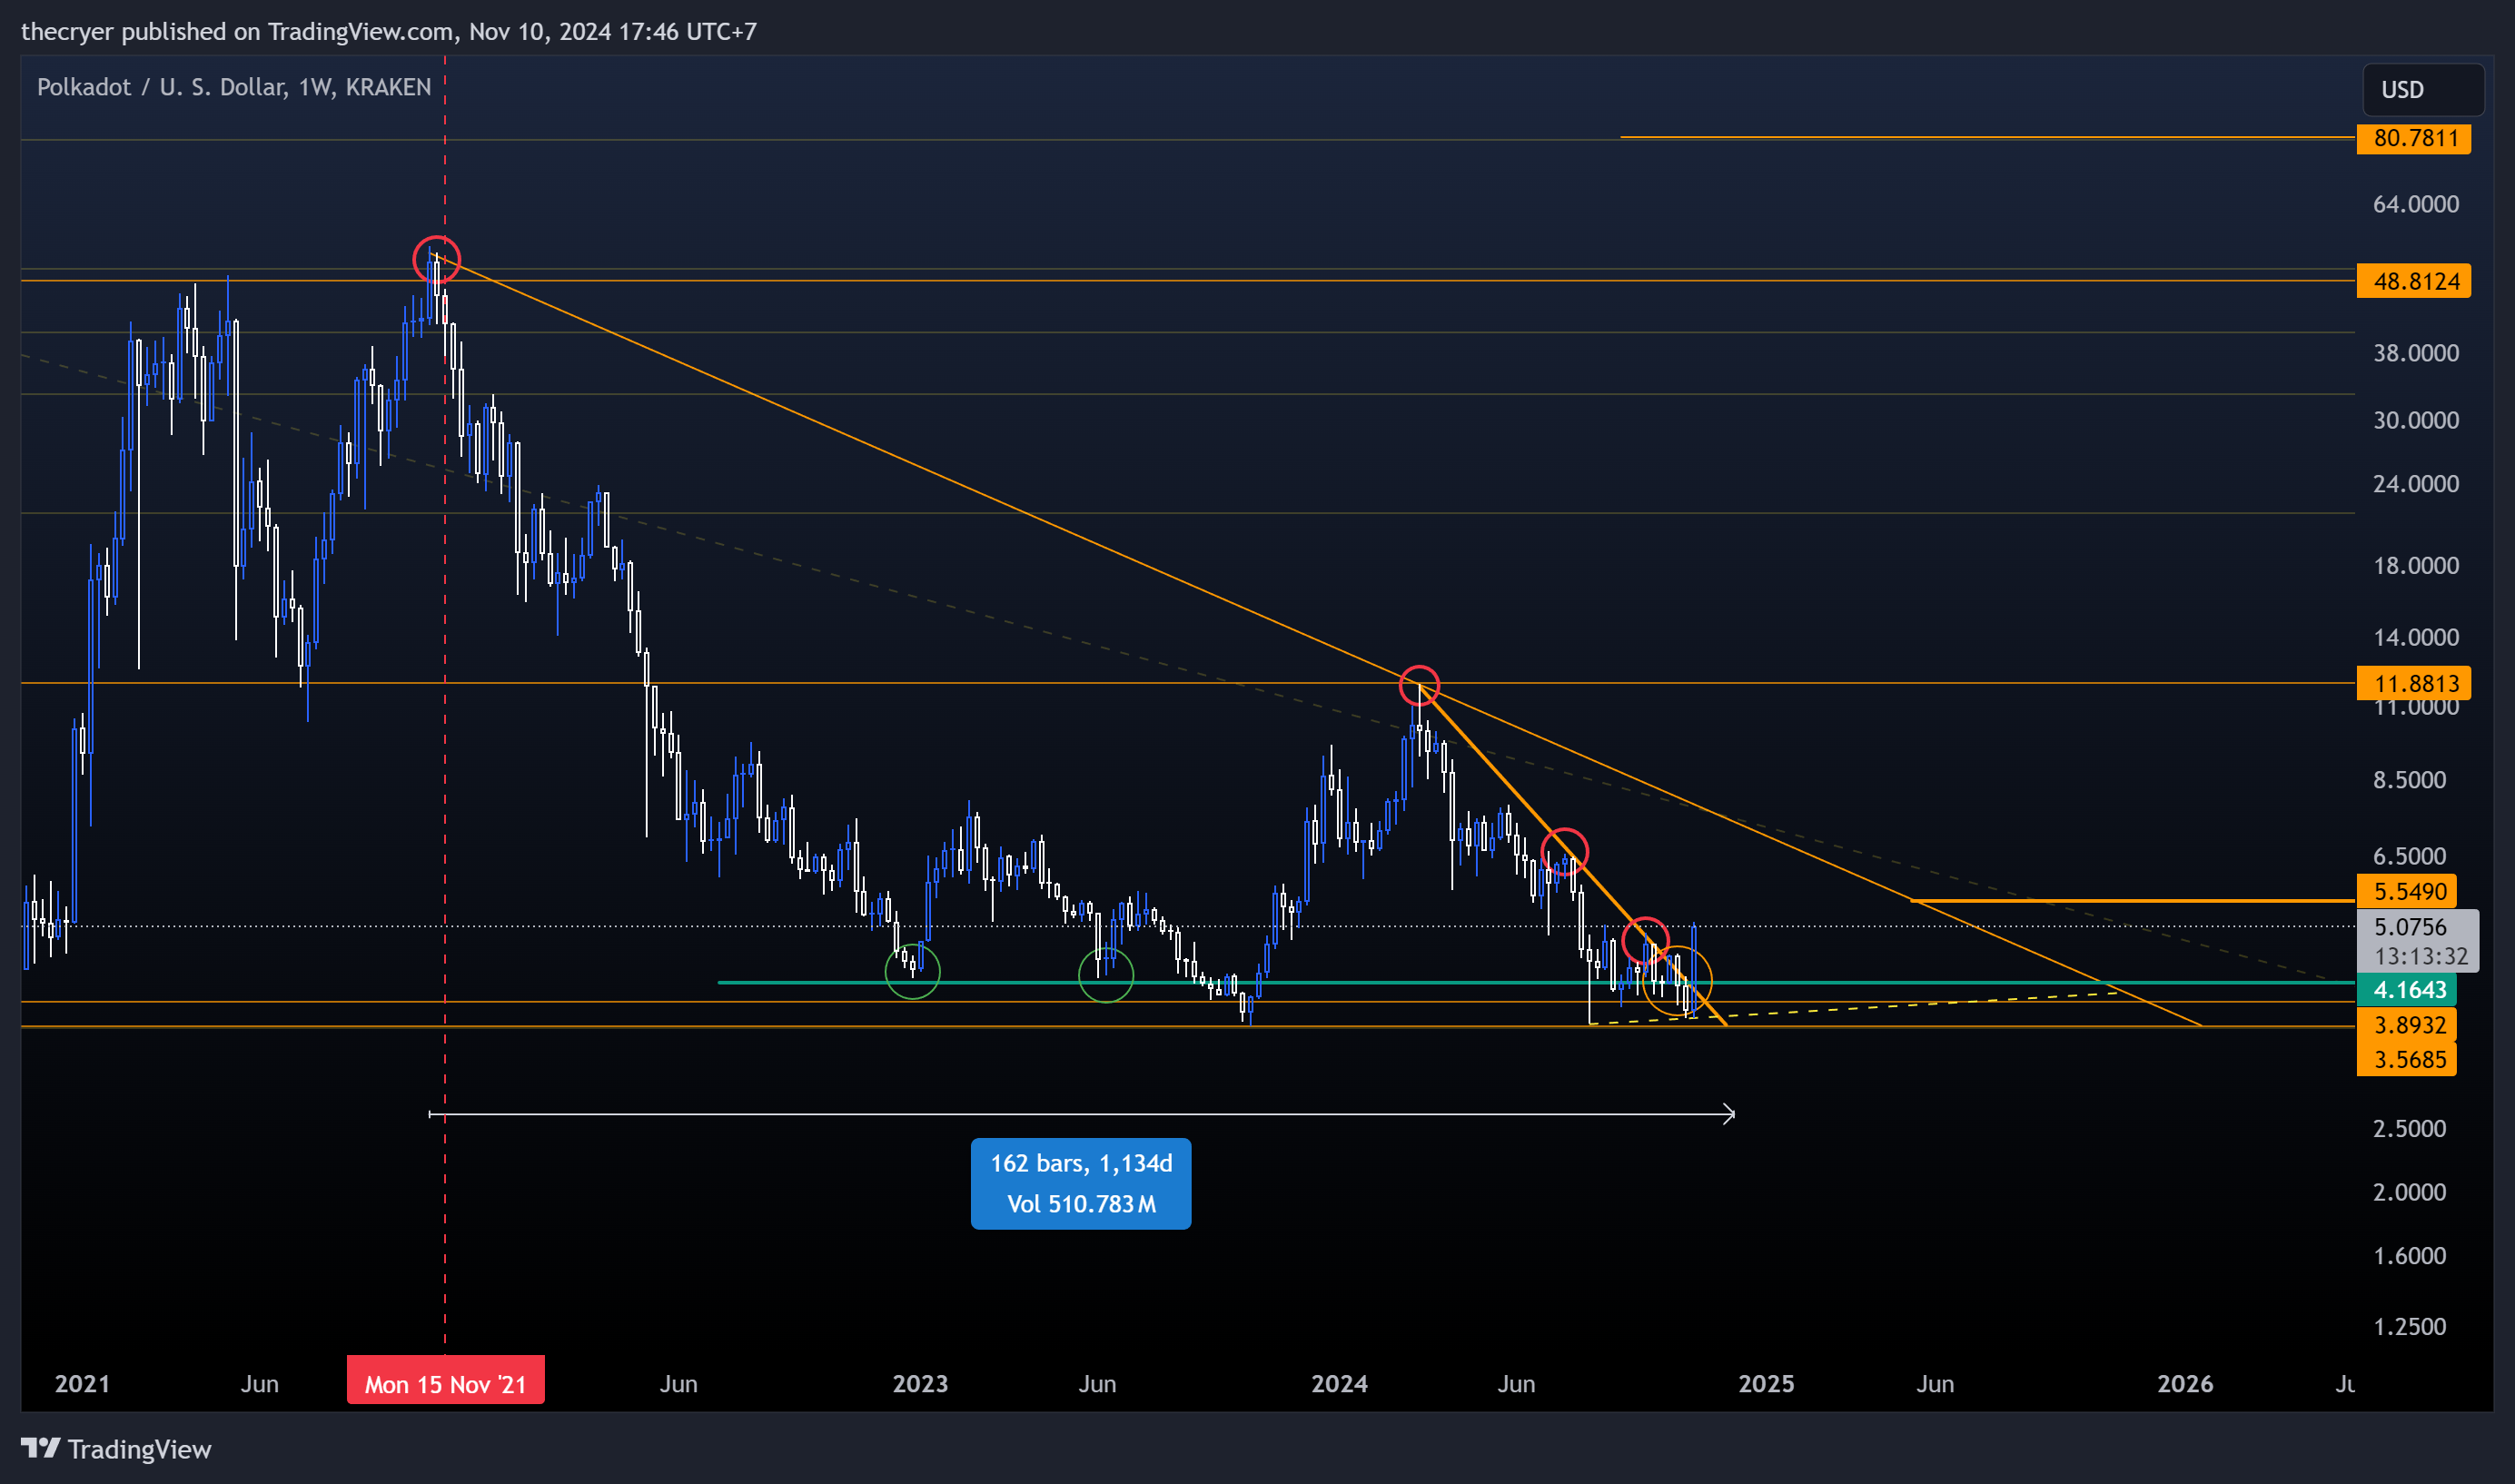Click the 6.5000 price axis value

[2410, 857]
